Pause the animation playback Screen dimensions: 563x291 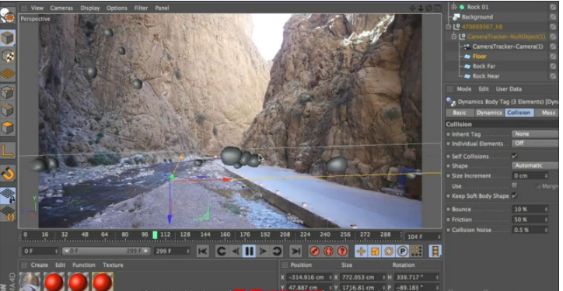[249, 251]
